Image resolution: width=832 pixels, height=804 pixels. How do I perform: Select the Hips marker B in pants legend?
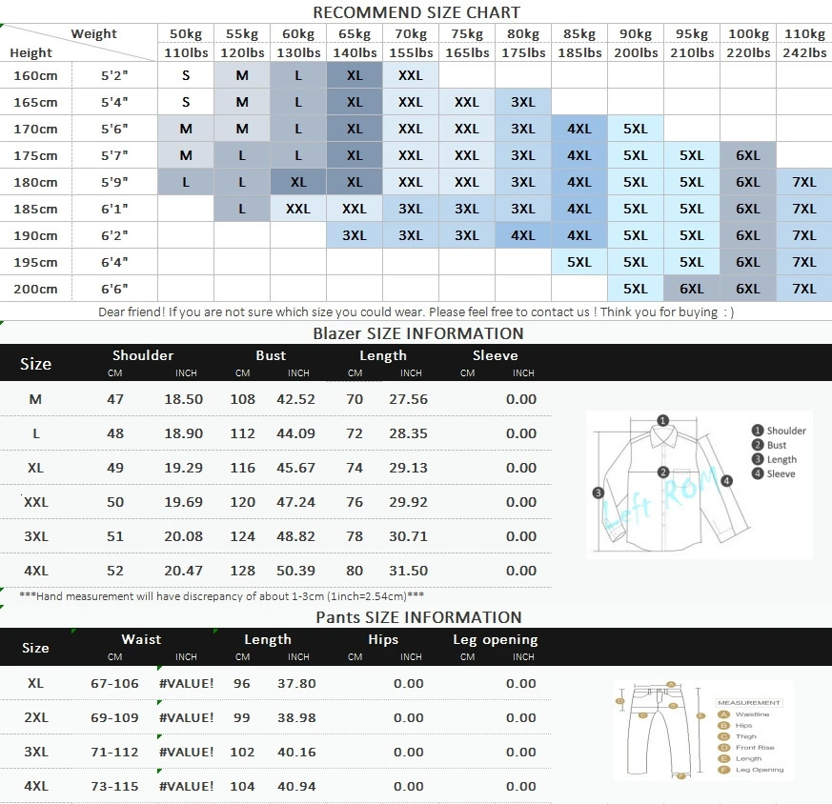point(723,725)
